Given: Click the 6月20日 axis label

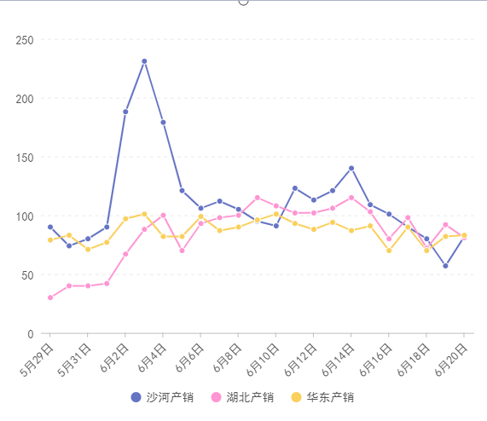Looking at the screenshot, I should 450,360.
